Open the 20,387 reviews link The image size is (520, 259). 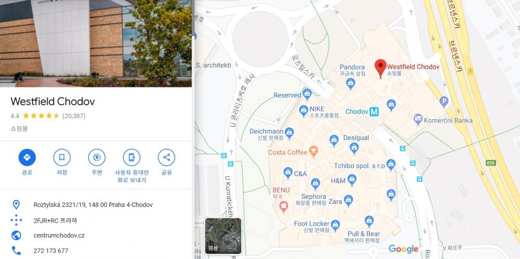point(74,116)
